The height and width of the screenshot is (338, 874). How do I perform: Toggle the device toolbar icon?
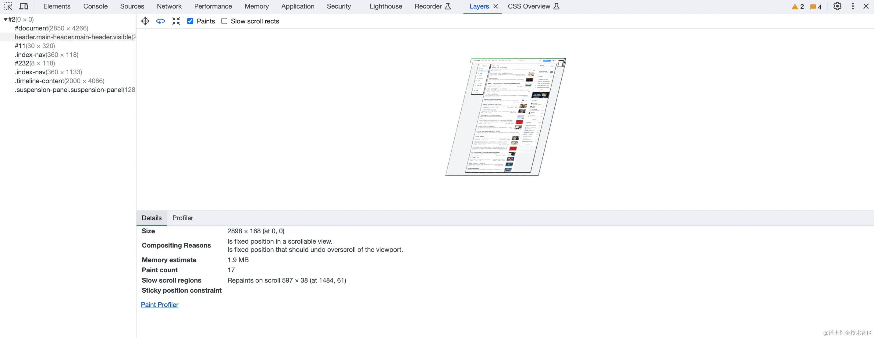23,6
